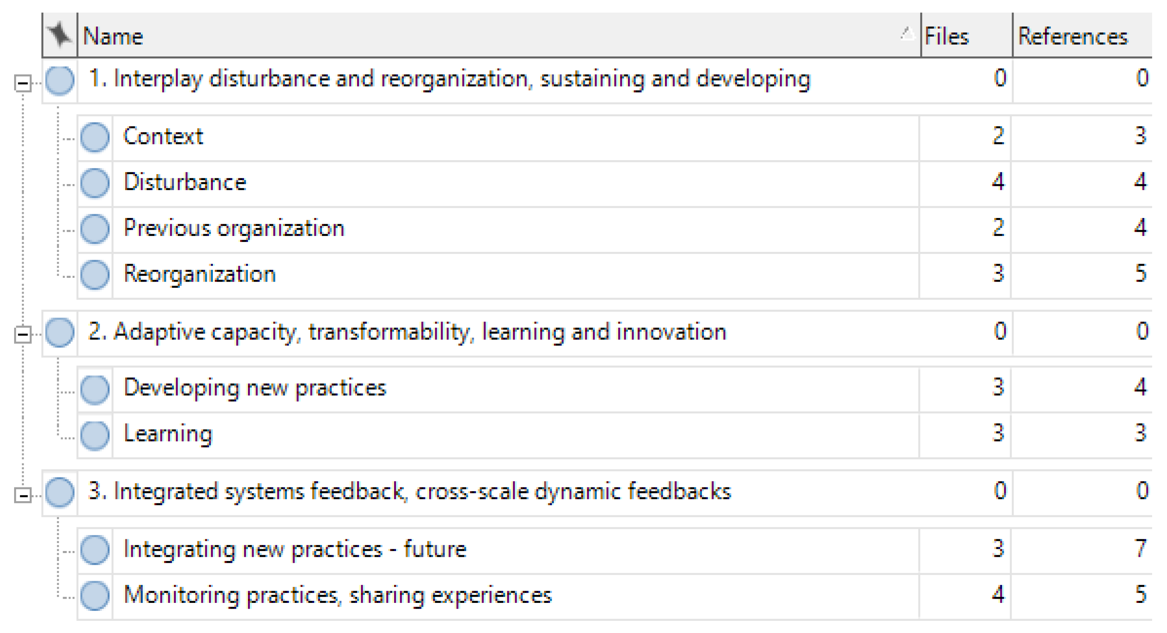Collapse the Adaptive capacity node
Screen dimensions: 1167x633
(23, 335)
